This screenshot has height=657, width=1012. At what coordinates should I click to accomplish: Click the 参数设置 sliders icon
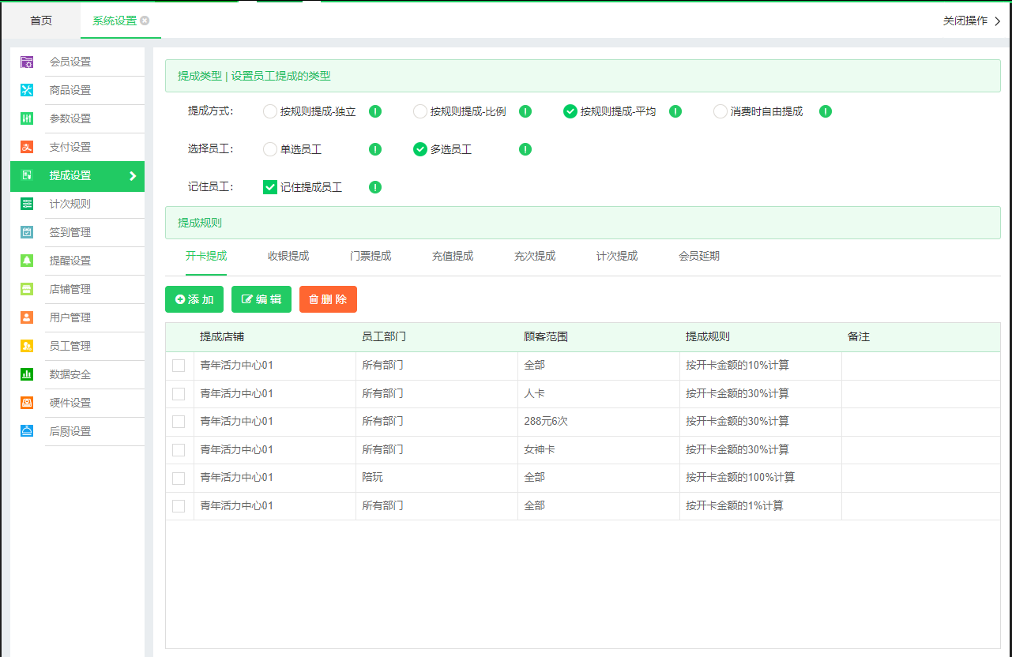pyautogui.click(x=27, y=118)
